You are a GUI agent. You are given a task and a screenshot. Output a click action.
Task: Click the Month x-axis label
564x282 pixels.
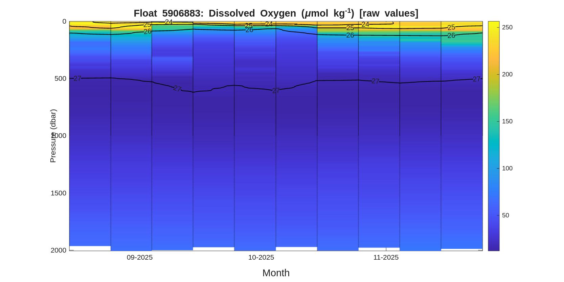click(x=276, y=273)
